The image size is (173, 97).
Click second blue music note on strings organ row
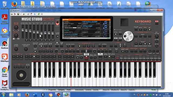105,27
